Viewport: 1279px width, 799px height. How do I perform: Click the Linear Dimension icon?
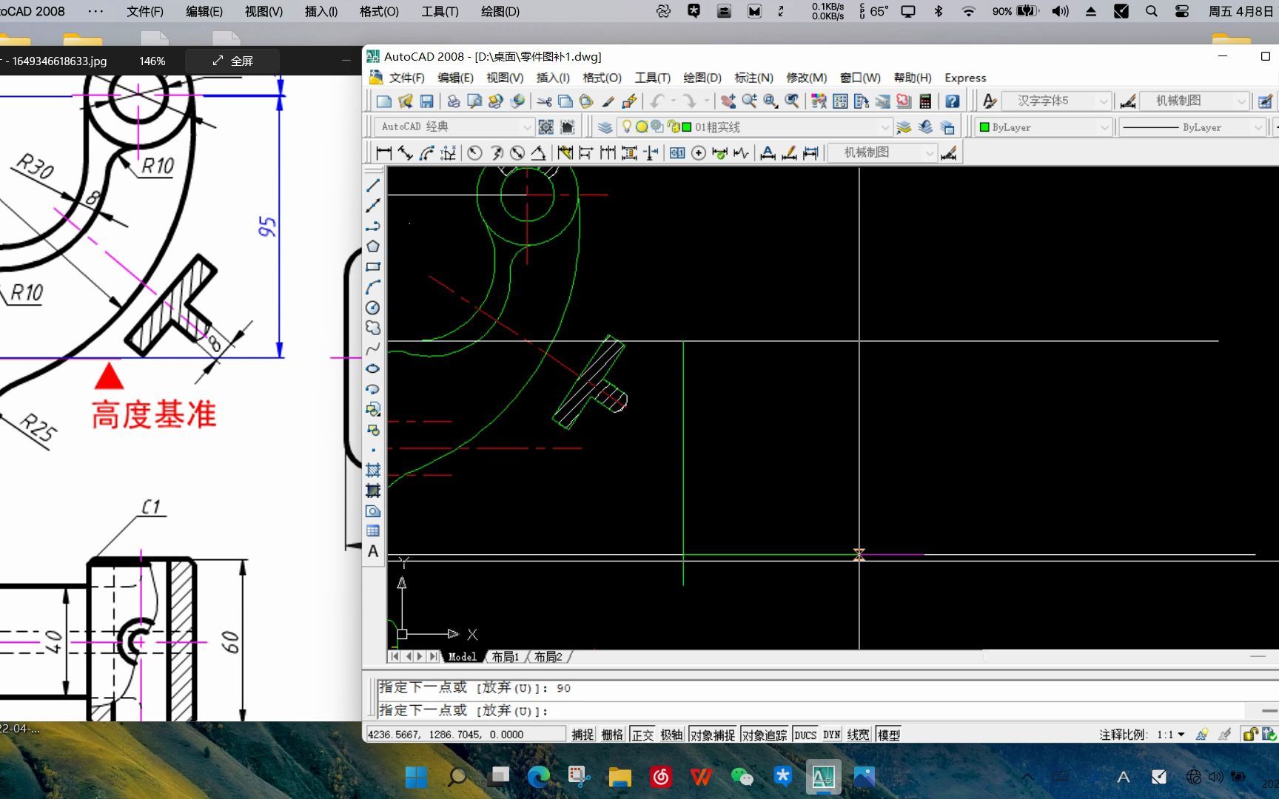(x=383, y=153)
